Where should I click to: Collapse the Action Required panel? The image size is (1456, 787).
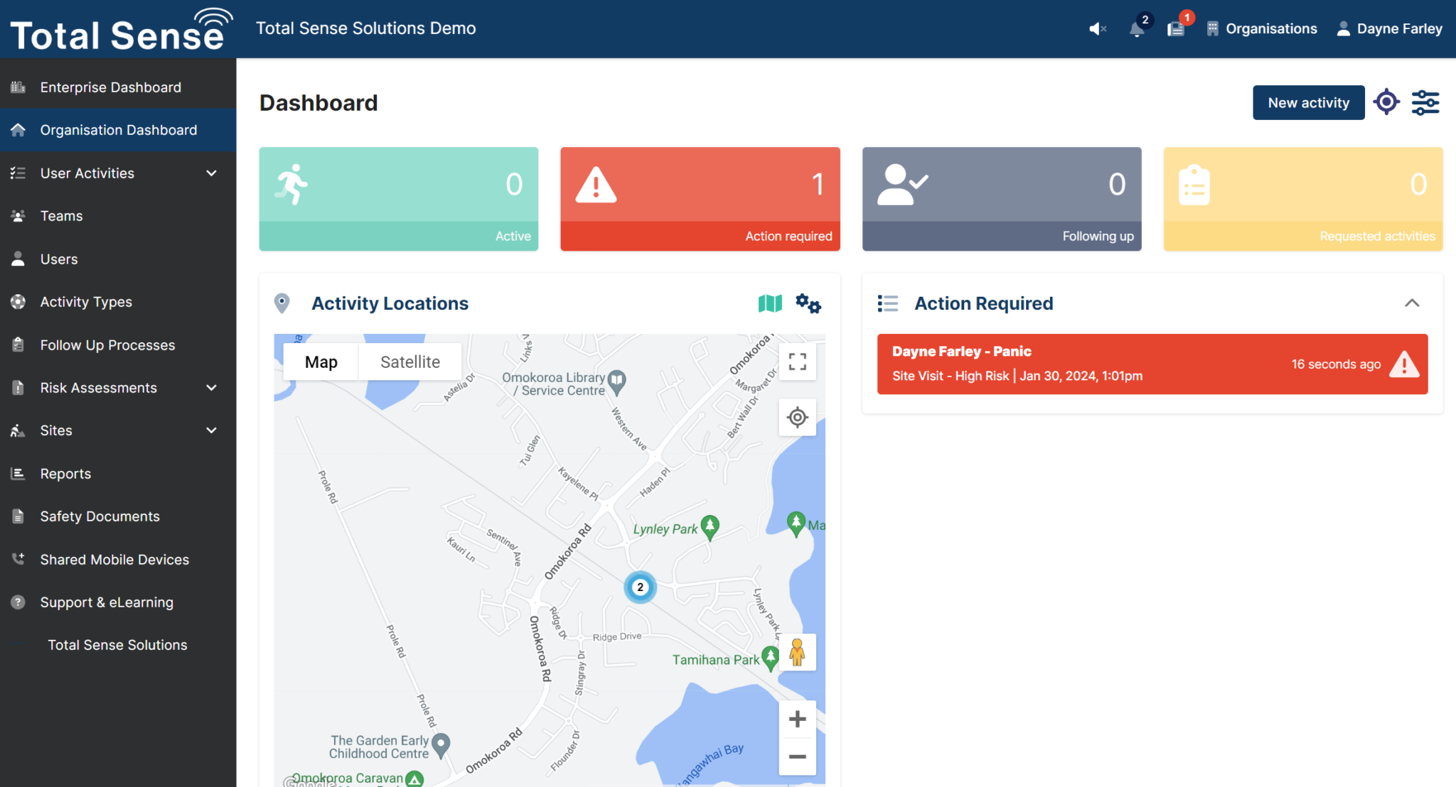(x=1412, y=303)
